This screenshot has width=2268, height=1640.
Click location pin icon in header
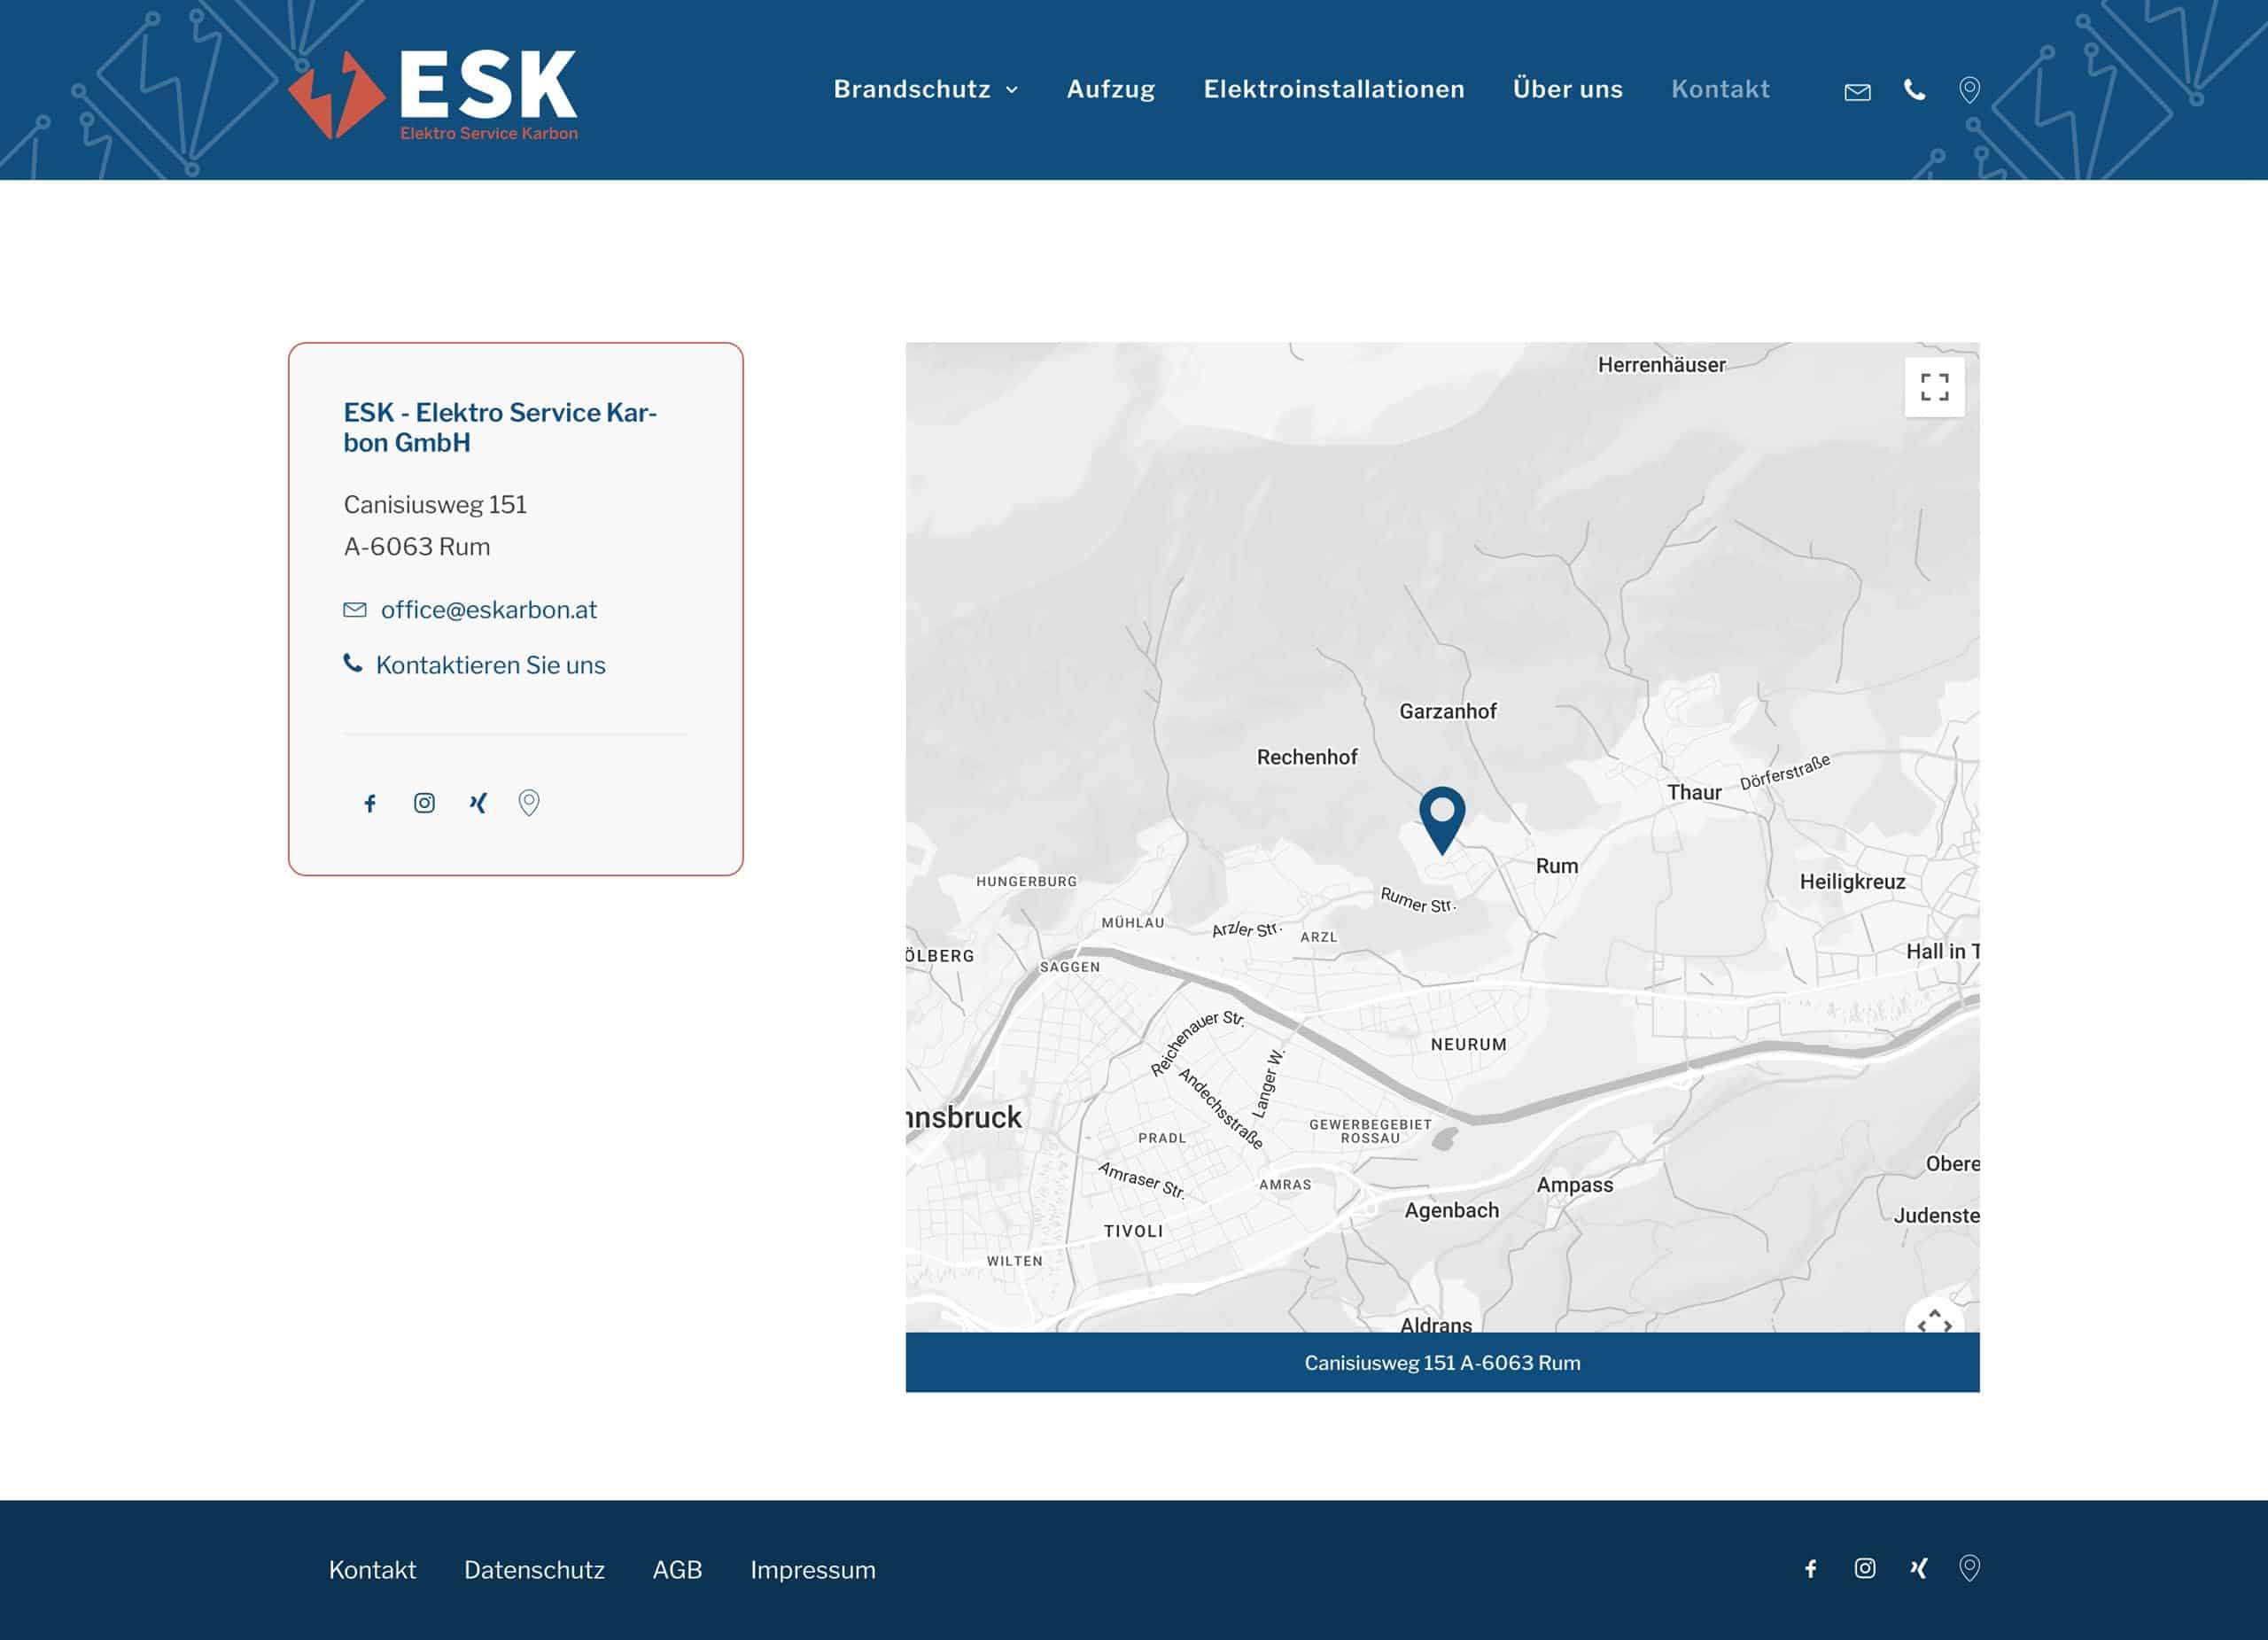(1969, 90)
